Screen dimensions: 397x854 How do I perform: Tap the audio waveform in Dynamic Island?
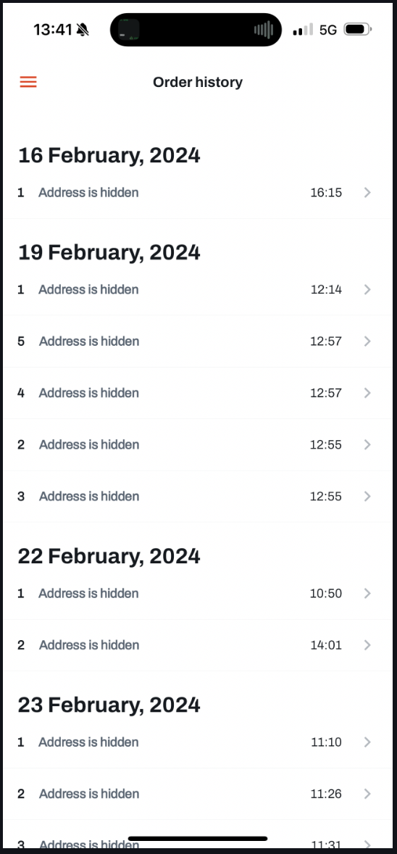coord(264,30)
